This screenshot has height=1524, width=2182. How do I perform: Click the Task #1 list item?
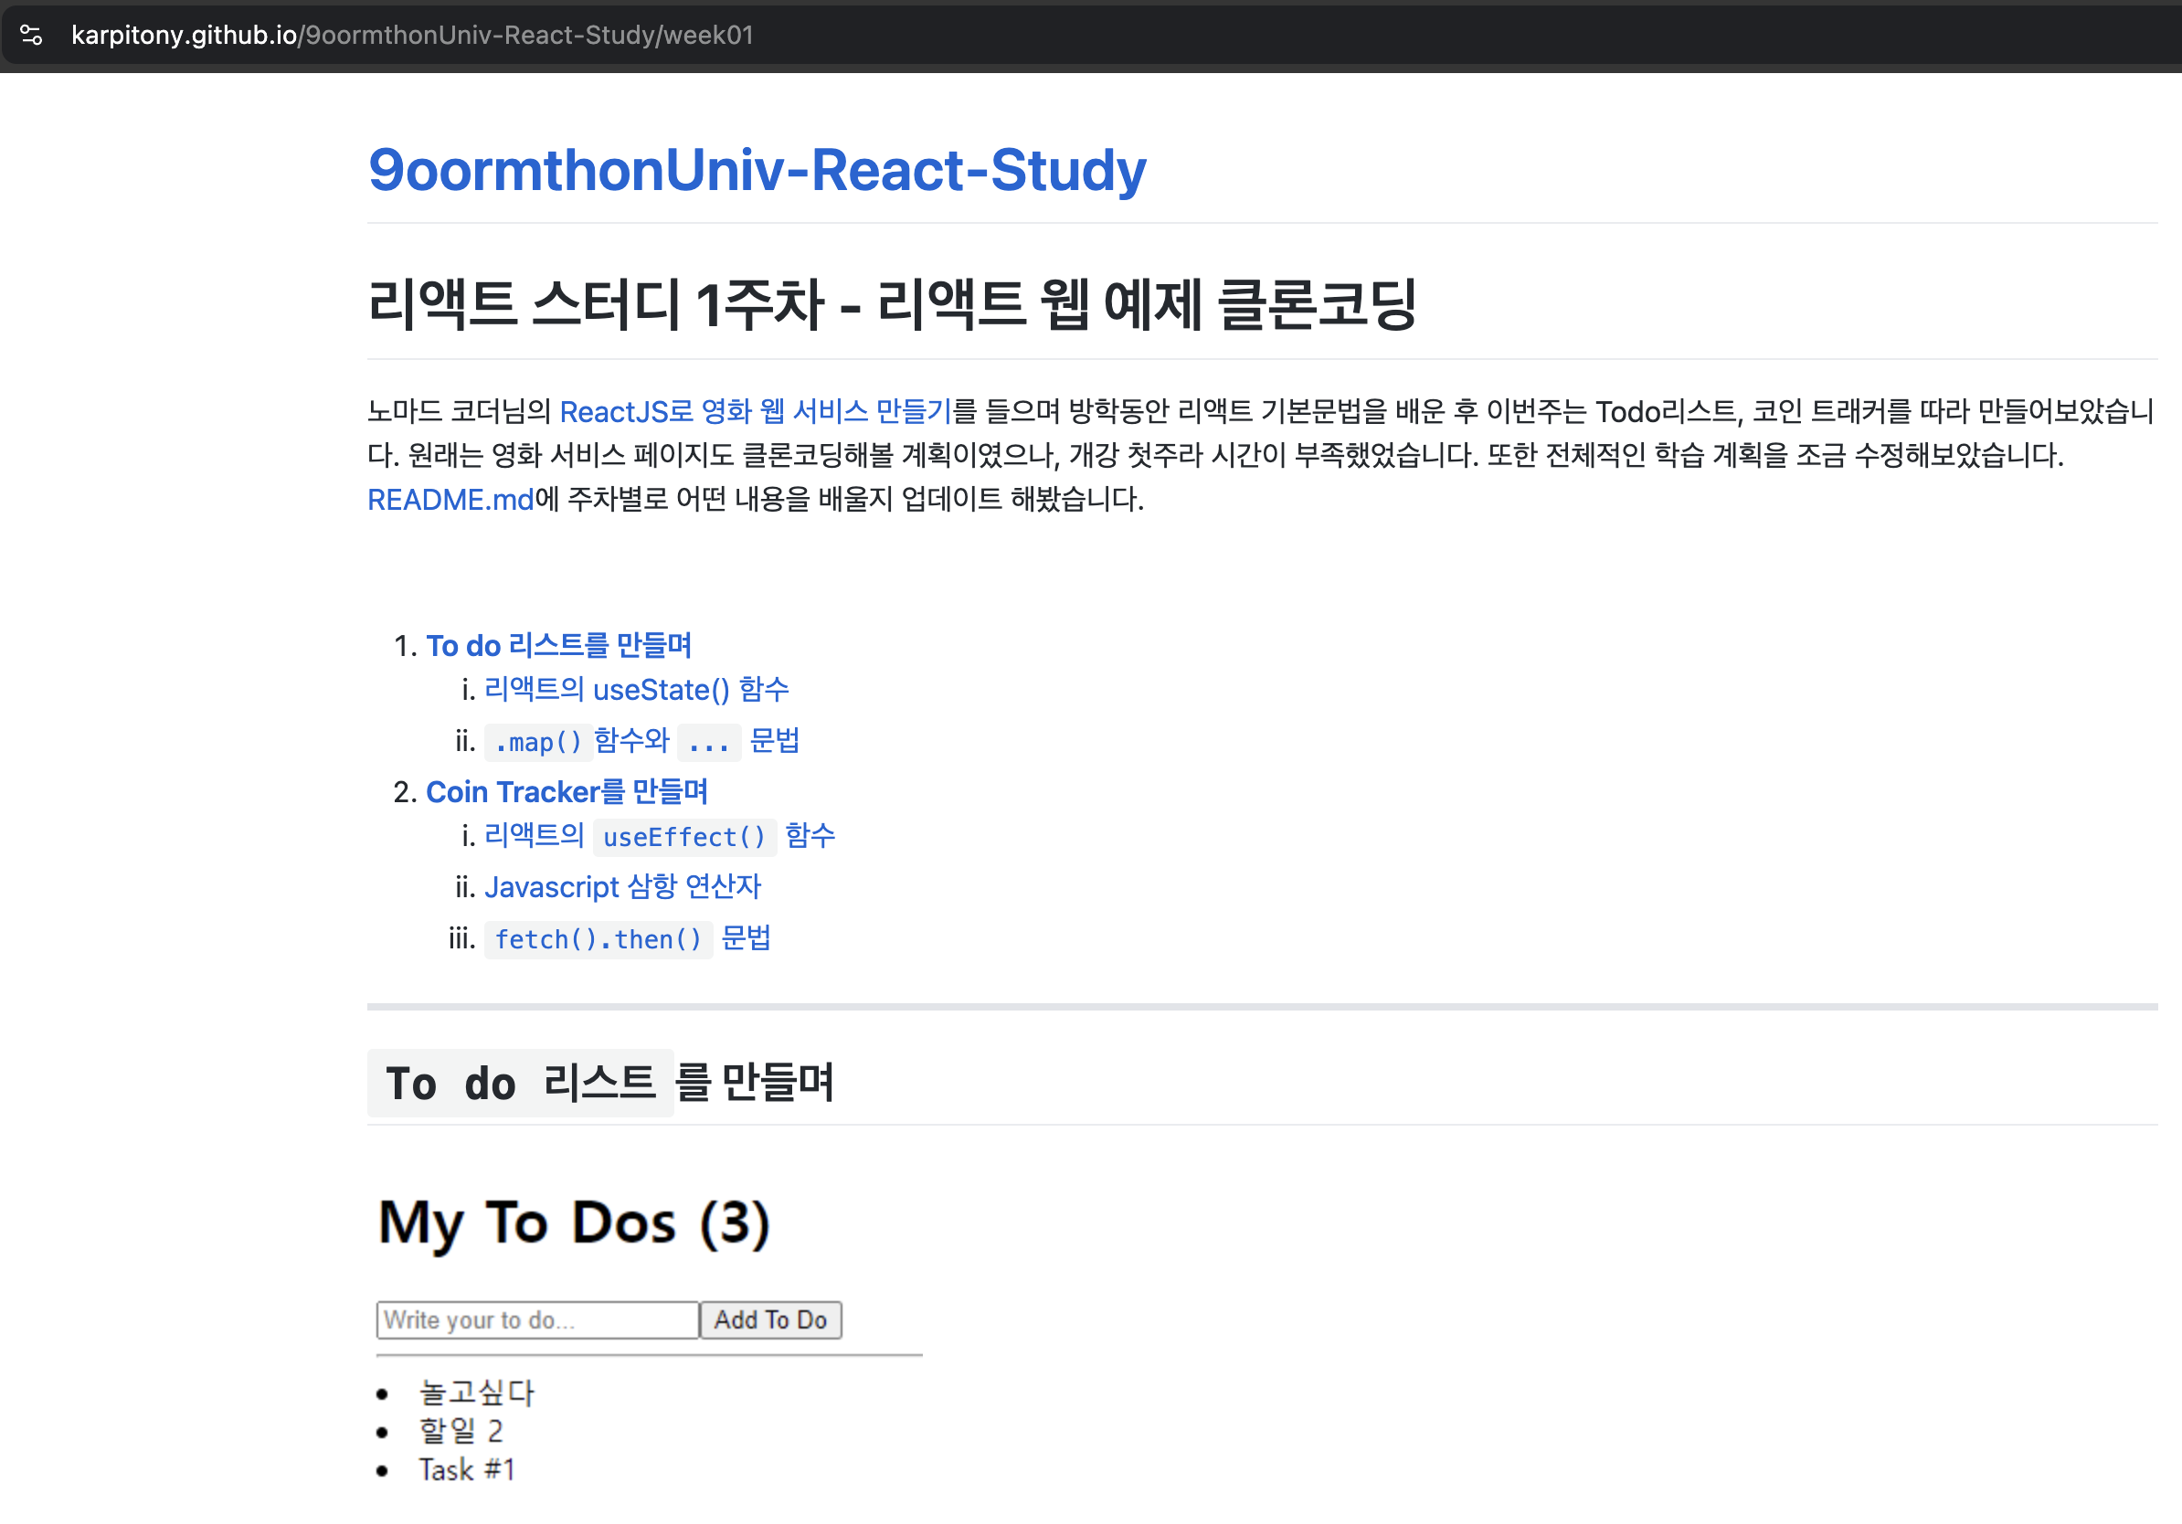click(x=466, y=1470)
